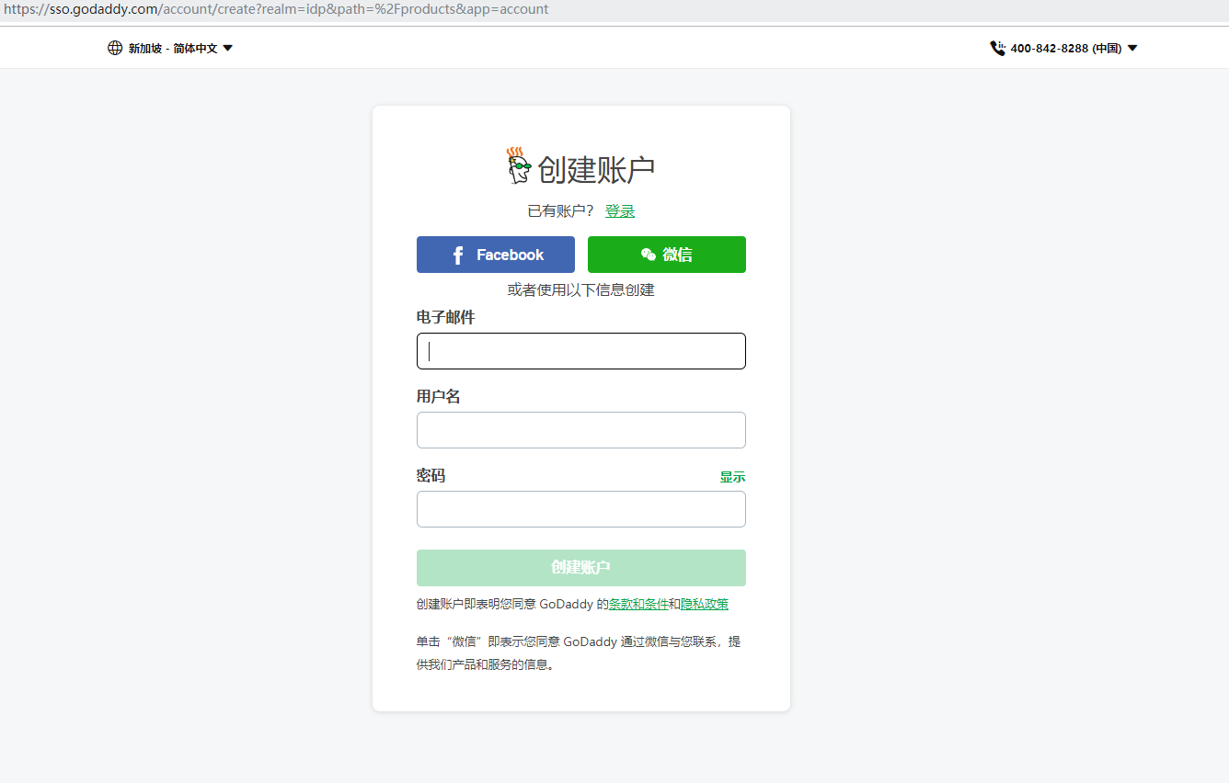The image size is (1229, 783).
Task: Focus the 电子邮件 email input field
Action: point(580,351)
